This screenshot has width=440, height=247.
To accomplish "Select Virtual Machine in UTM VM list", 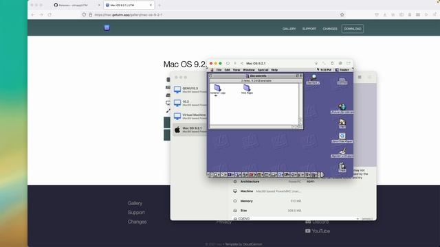I will point(190,116).
